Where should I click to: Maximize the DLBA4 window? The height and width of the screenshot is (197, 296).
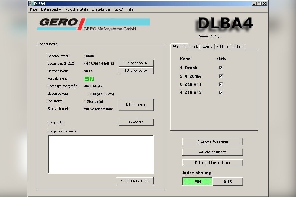pos(259,4)
